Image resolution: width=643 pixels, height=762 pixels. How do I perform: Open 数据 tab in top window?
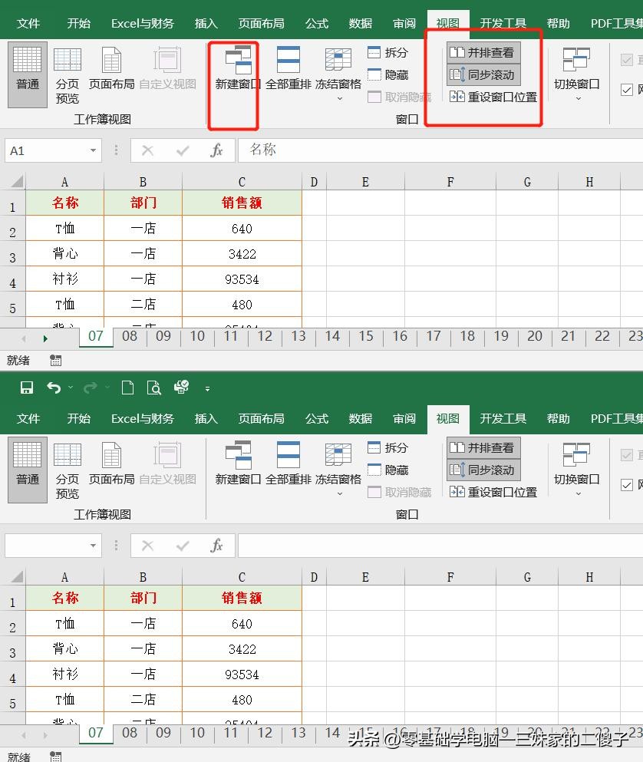coord(360,23)
